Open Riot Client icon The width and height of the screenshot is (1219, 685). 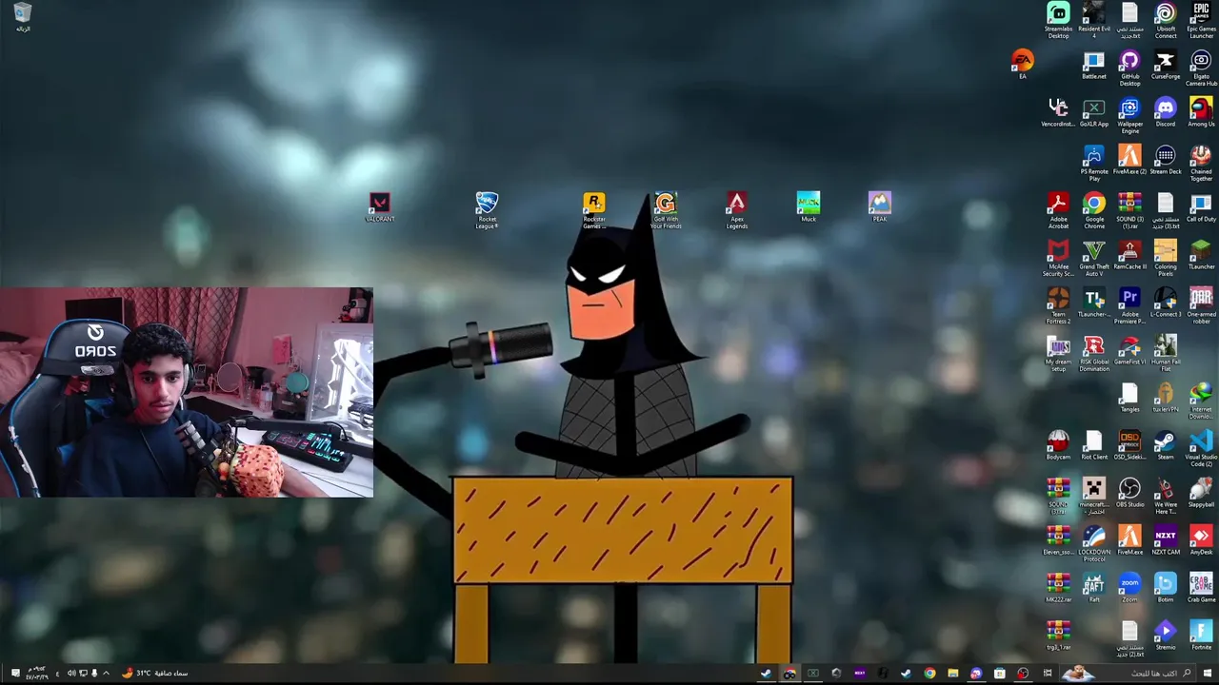(x=1094, y=445)
